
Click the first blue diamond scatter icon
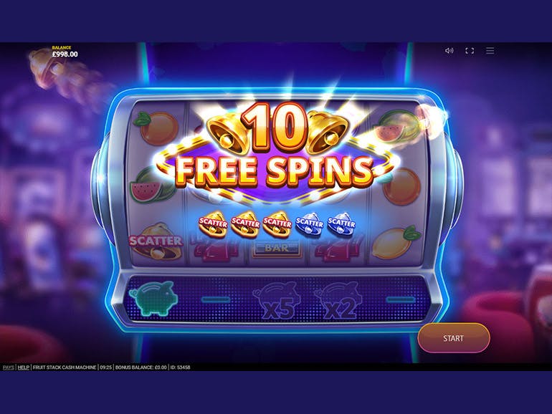tap(309, 223)
